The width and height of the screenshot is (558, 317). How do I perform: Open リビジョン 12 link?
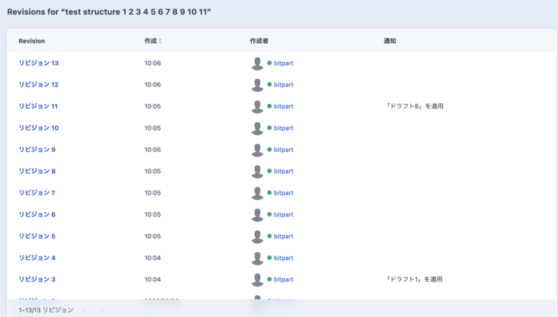[38, 85]
